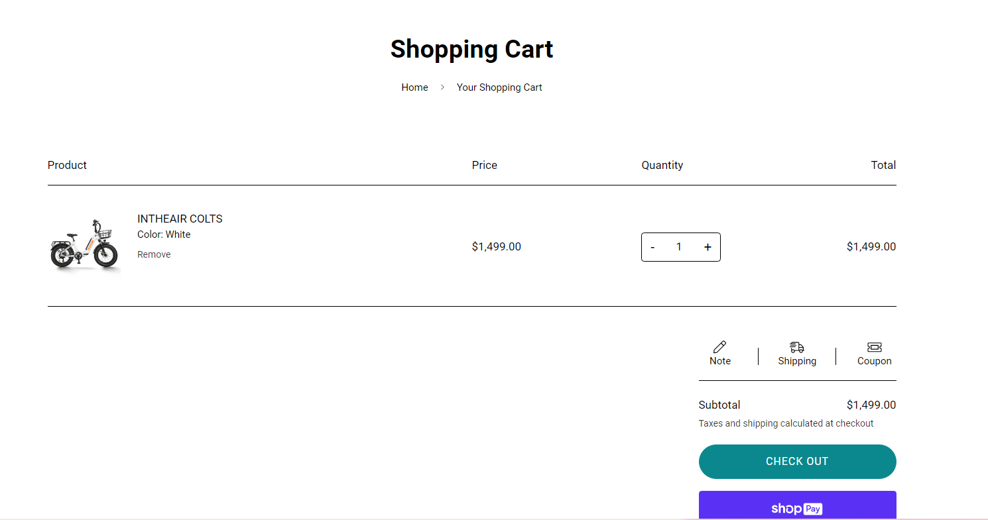This screenshot has height=520, width=988.
Task: Open the Shipping truck icon
Action: pos(797,347)
